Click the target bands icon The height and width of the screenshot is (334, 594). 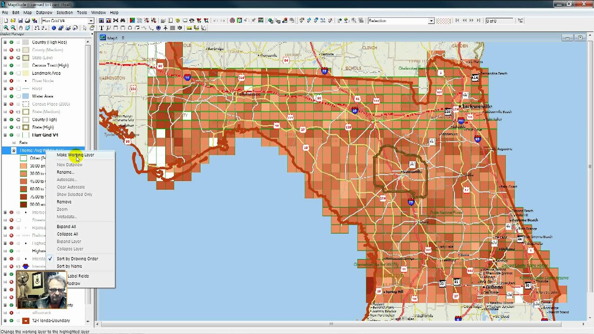click(232, 21)
